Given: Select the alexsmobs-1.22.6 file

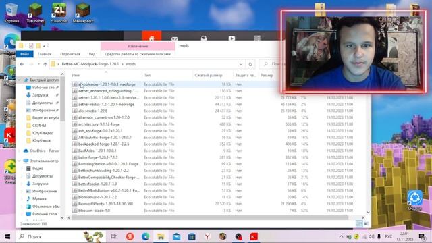Looking at the screenshot, I should pos(93,111).
